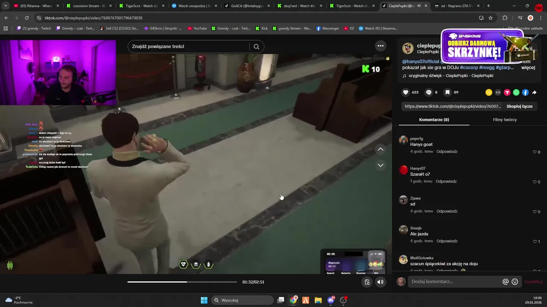The width and height of the screenshot is (547, 307).
Task: Click the Dodaj komentarz input field
Action: click(x=455, y=282)
